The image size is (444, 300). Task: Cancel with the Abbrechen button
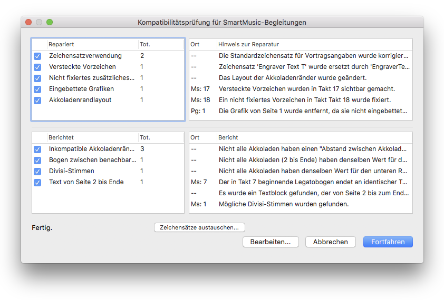330,242
